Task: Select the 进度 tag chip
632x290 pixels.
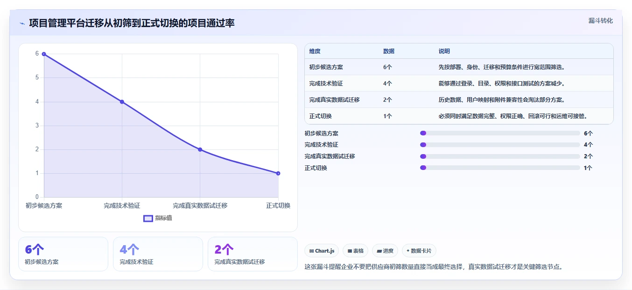Action: point(385,251)
